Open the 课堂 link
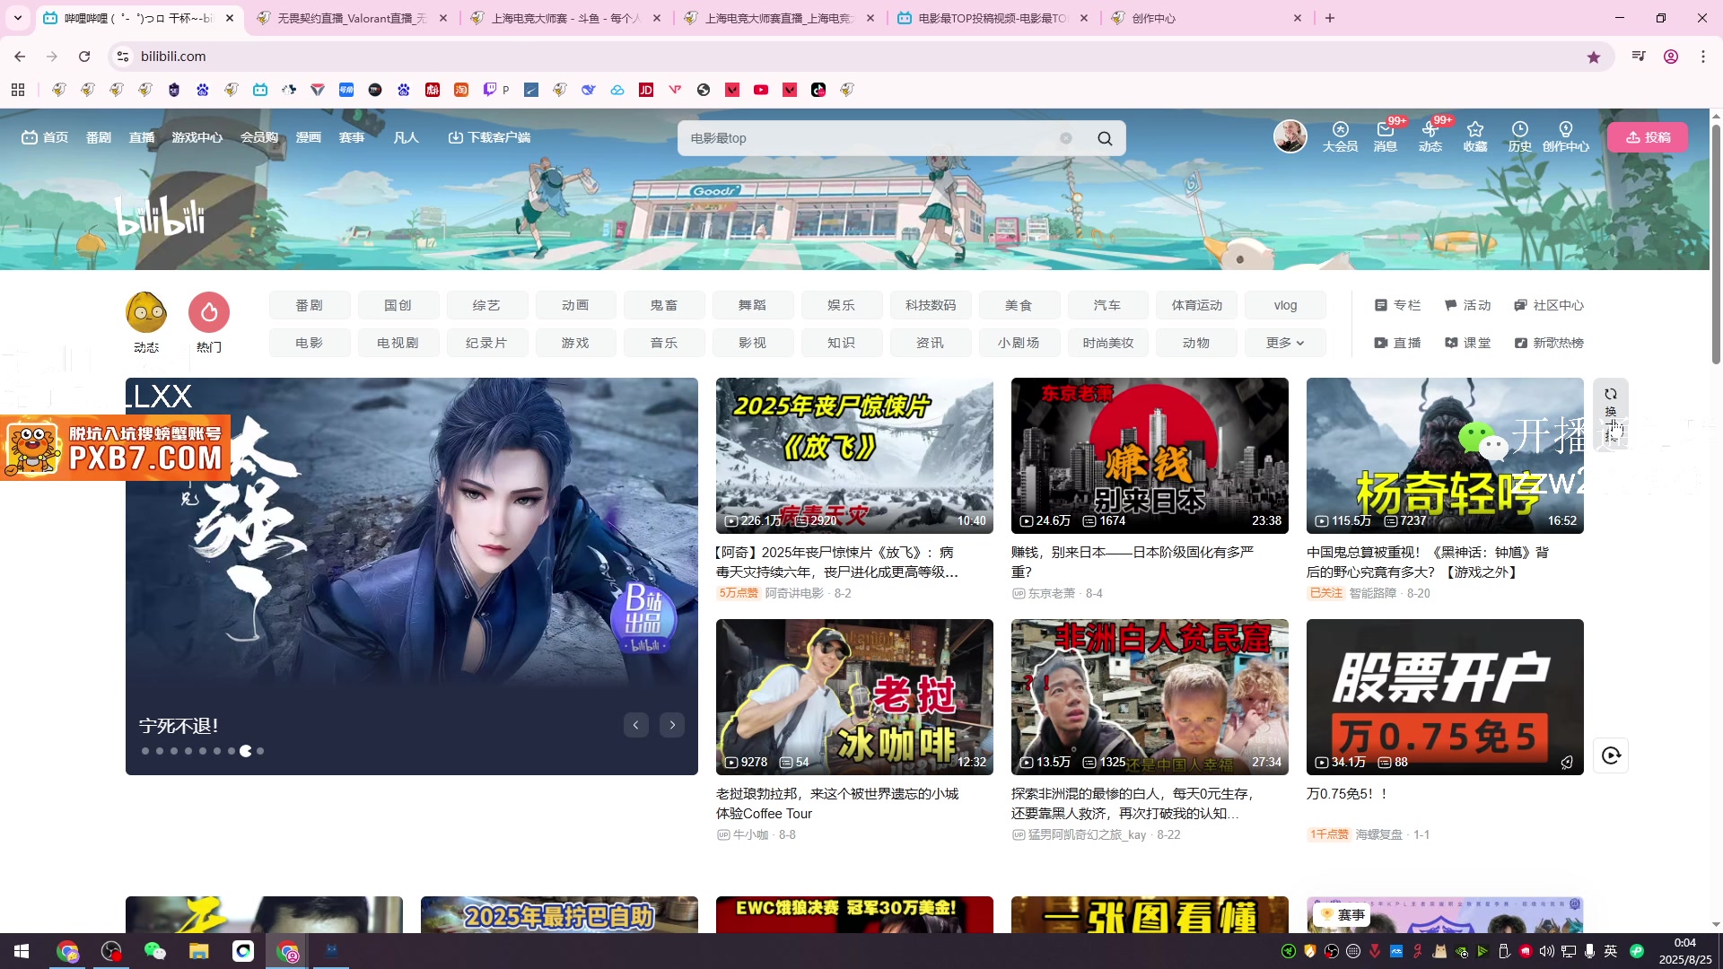Screen dimensions: 1723x969 tap(1468, 343)
